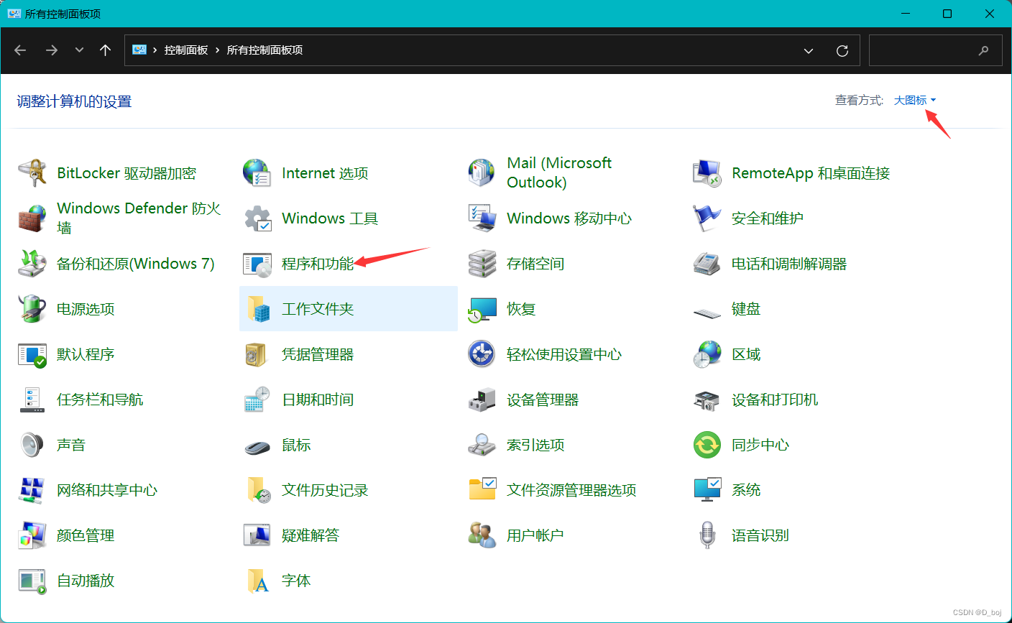Open the 恢复 monitor icon
This screenshot has width=1012, height=623.
482,309
